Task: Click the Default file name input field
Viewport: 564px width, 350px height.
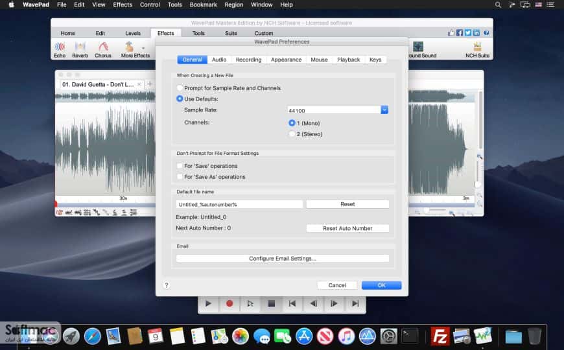Action: pyautogui.click(x=239, y=204)
